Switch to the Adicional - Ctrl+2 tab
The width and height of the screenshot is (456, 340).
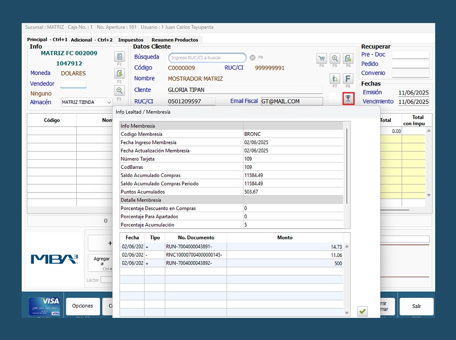coord(92,40)
